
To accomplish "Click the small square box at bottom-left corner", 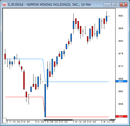I will tap(4, 121).
